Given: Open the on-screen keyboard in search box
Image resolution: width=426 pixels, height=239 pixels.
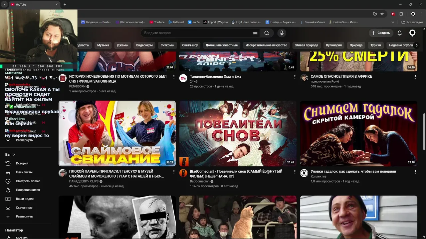Looking at the screenshot, I should 255,33.
